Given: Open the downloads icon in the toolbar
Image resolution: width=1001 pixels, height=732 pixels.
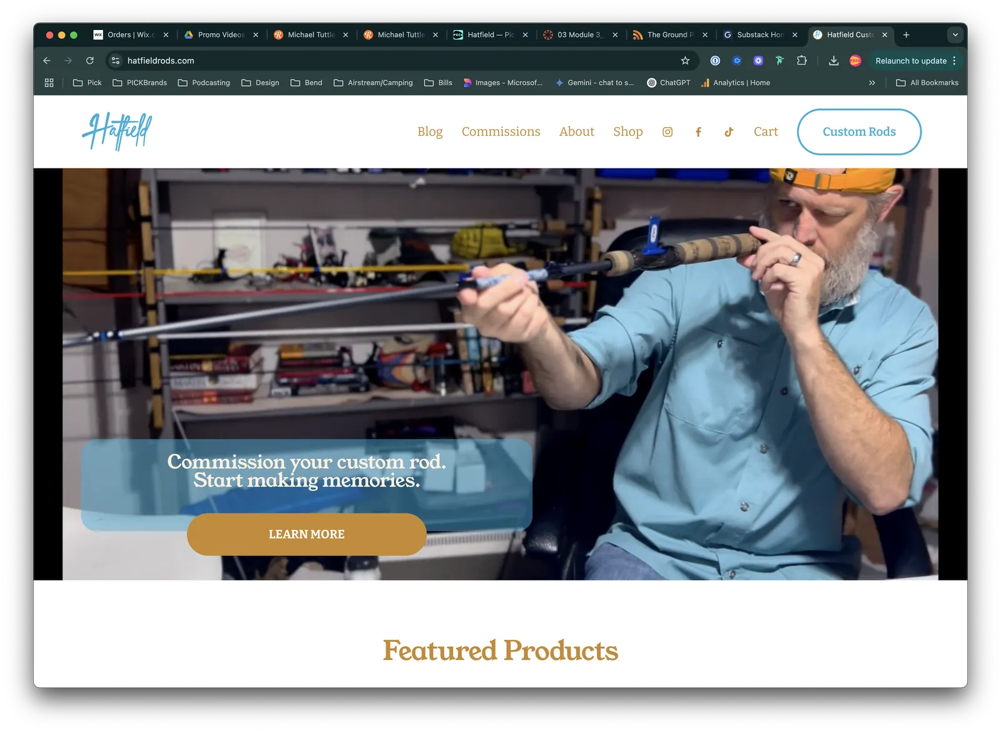Looking at the screenshot, I should tap(833, 61).
